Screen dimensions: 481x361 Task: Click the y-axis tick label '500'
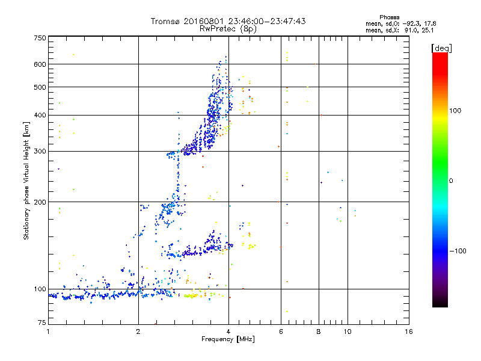(40, 87)
